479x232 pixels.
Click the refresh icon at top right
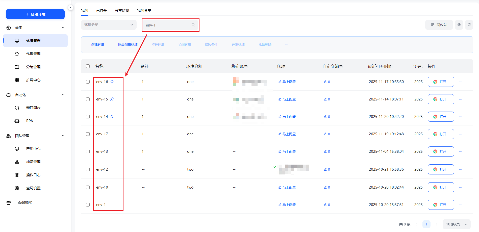click(469, 25)
